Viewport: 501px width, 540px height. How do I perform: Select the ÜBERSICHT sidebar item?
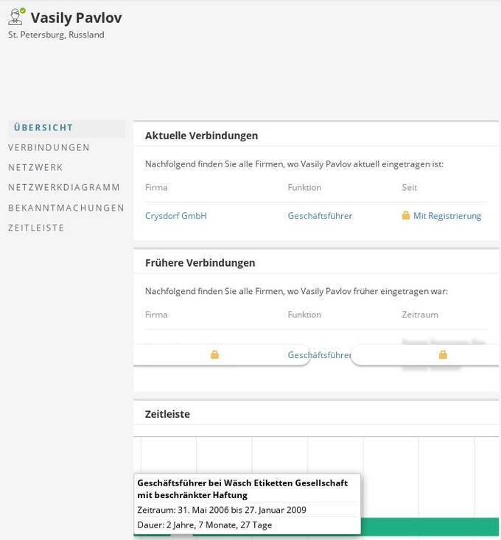pos(43,127)
